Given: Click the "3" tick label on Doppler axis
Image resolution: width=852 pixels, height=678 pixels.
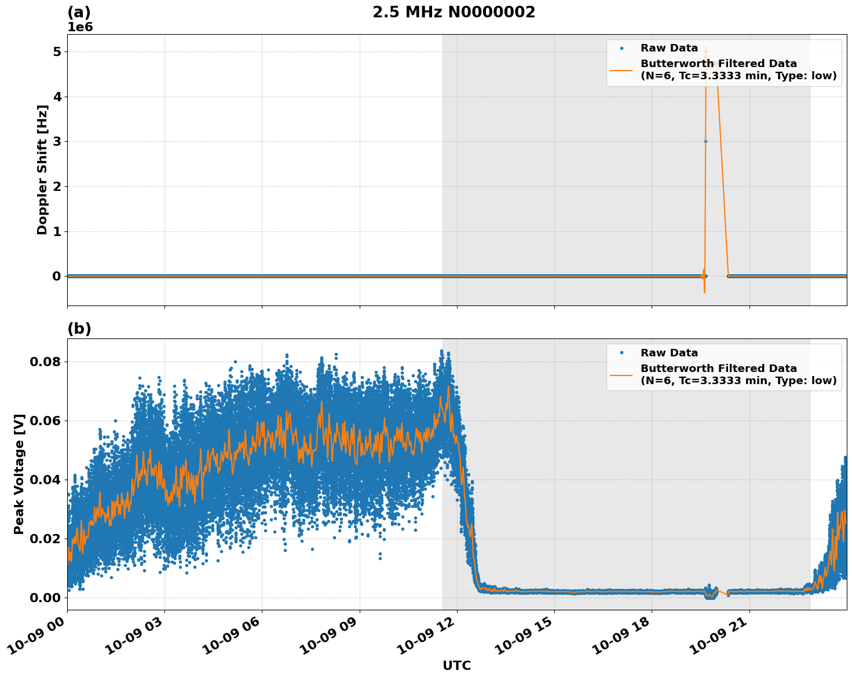Looking at the screenshot, I should (x=57, y=141).
